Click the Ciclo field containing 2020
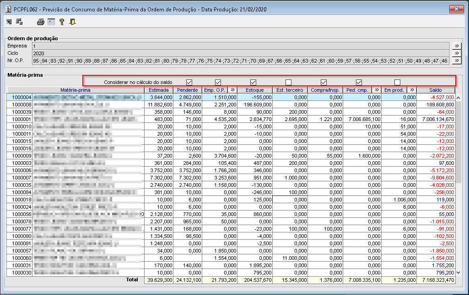 [241, 53]
